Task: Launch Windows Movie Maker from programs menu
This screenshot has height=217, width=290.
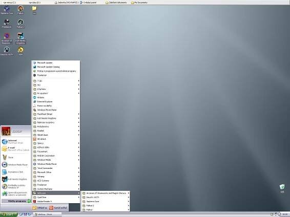Action: tap(56, 110)
